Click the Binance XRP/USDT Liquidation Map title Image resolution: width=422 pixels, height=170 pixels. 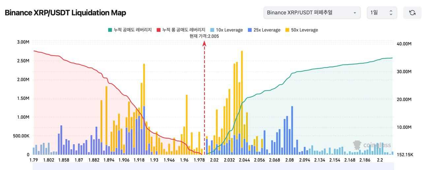(x=65, y=13)
